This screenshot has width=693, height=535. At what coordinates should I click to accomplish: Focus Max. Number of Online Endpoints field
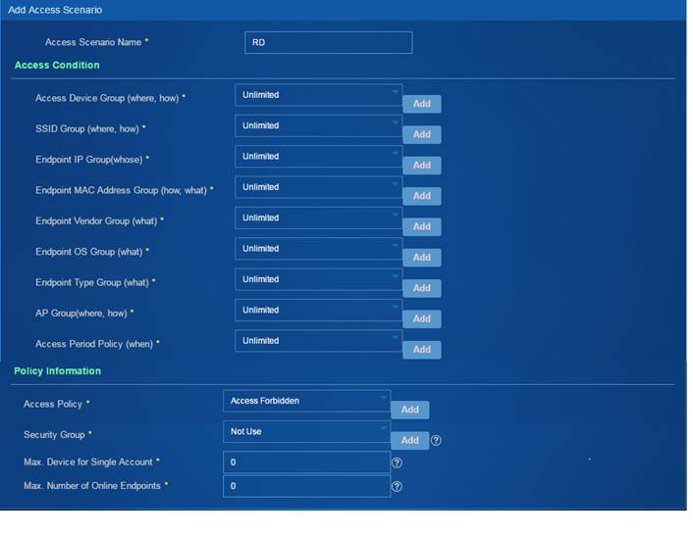[x=306, y=486]
